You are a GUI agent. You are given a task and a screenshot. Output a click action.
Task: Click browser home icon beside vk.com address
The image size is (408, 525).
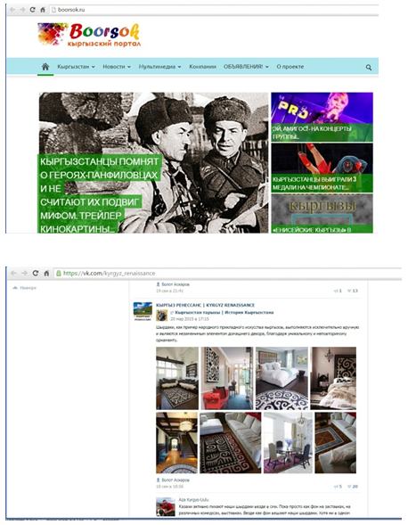46,274
